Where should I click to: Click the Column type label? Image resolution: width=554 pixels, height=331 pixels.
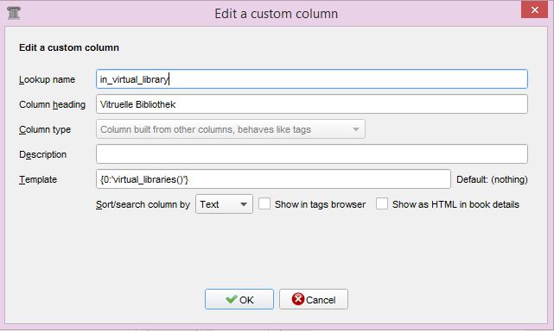click(x=45, y=129)
